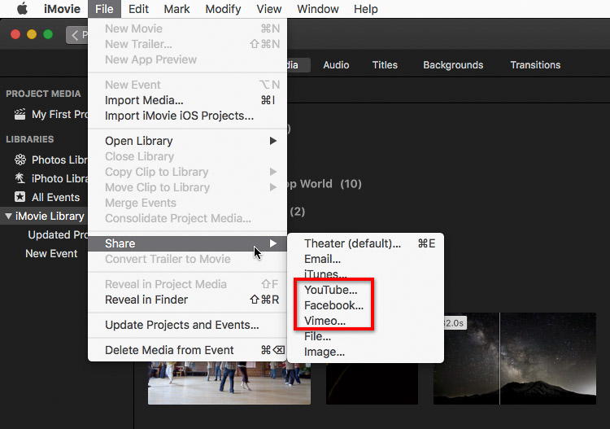Share as Image...
Screen dimensions: 610x429
click(x=365, y=352)
